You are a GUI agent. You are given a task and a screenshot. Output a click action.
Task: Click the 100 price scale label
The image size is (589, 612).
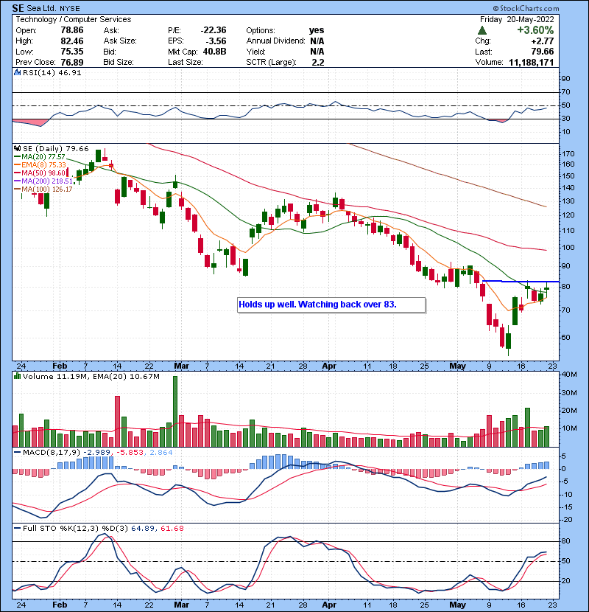click(x=568, y=248)
